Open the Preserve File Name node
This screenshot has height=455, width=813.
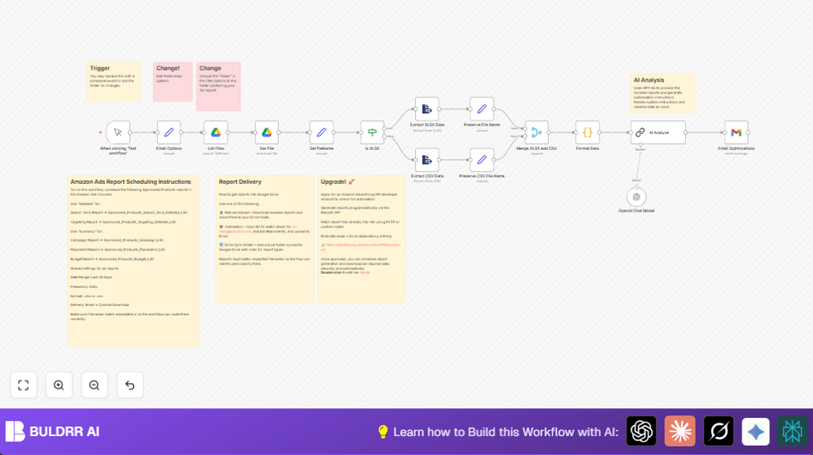point(482,109)
